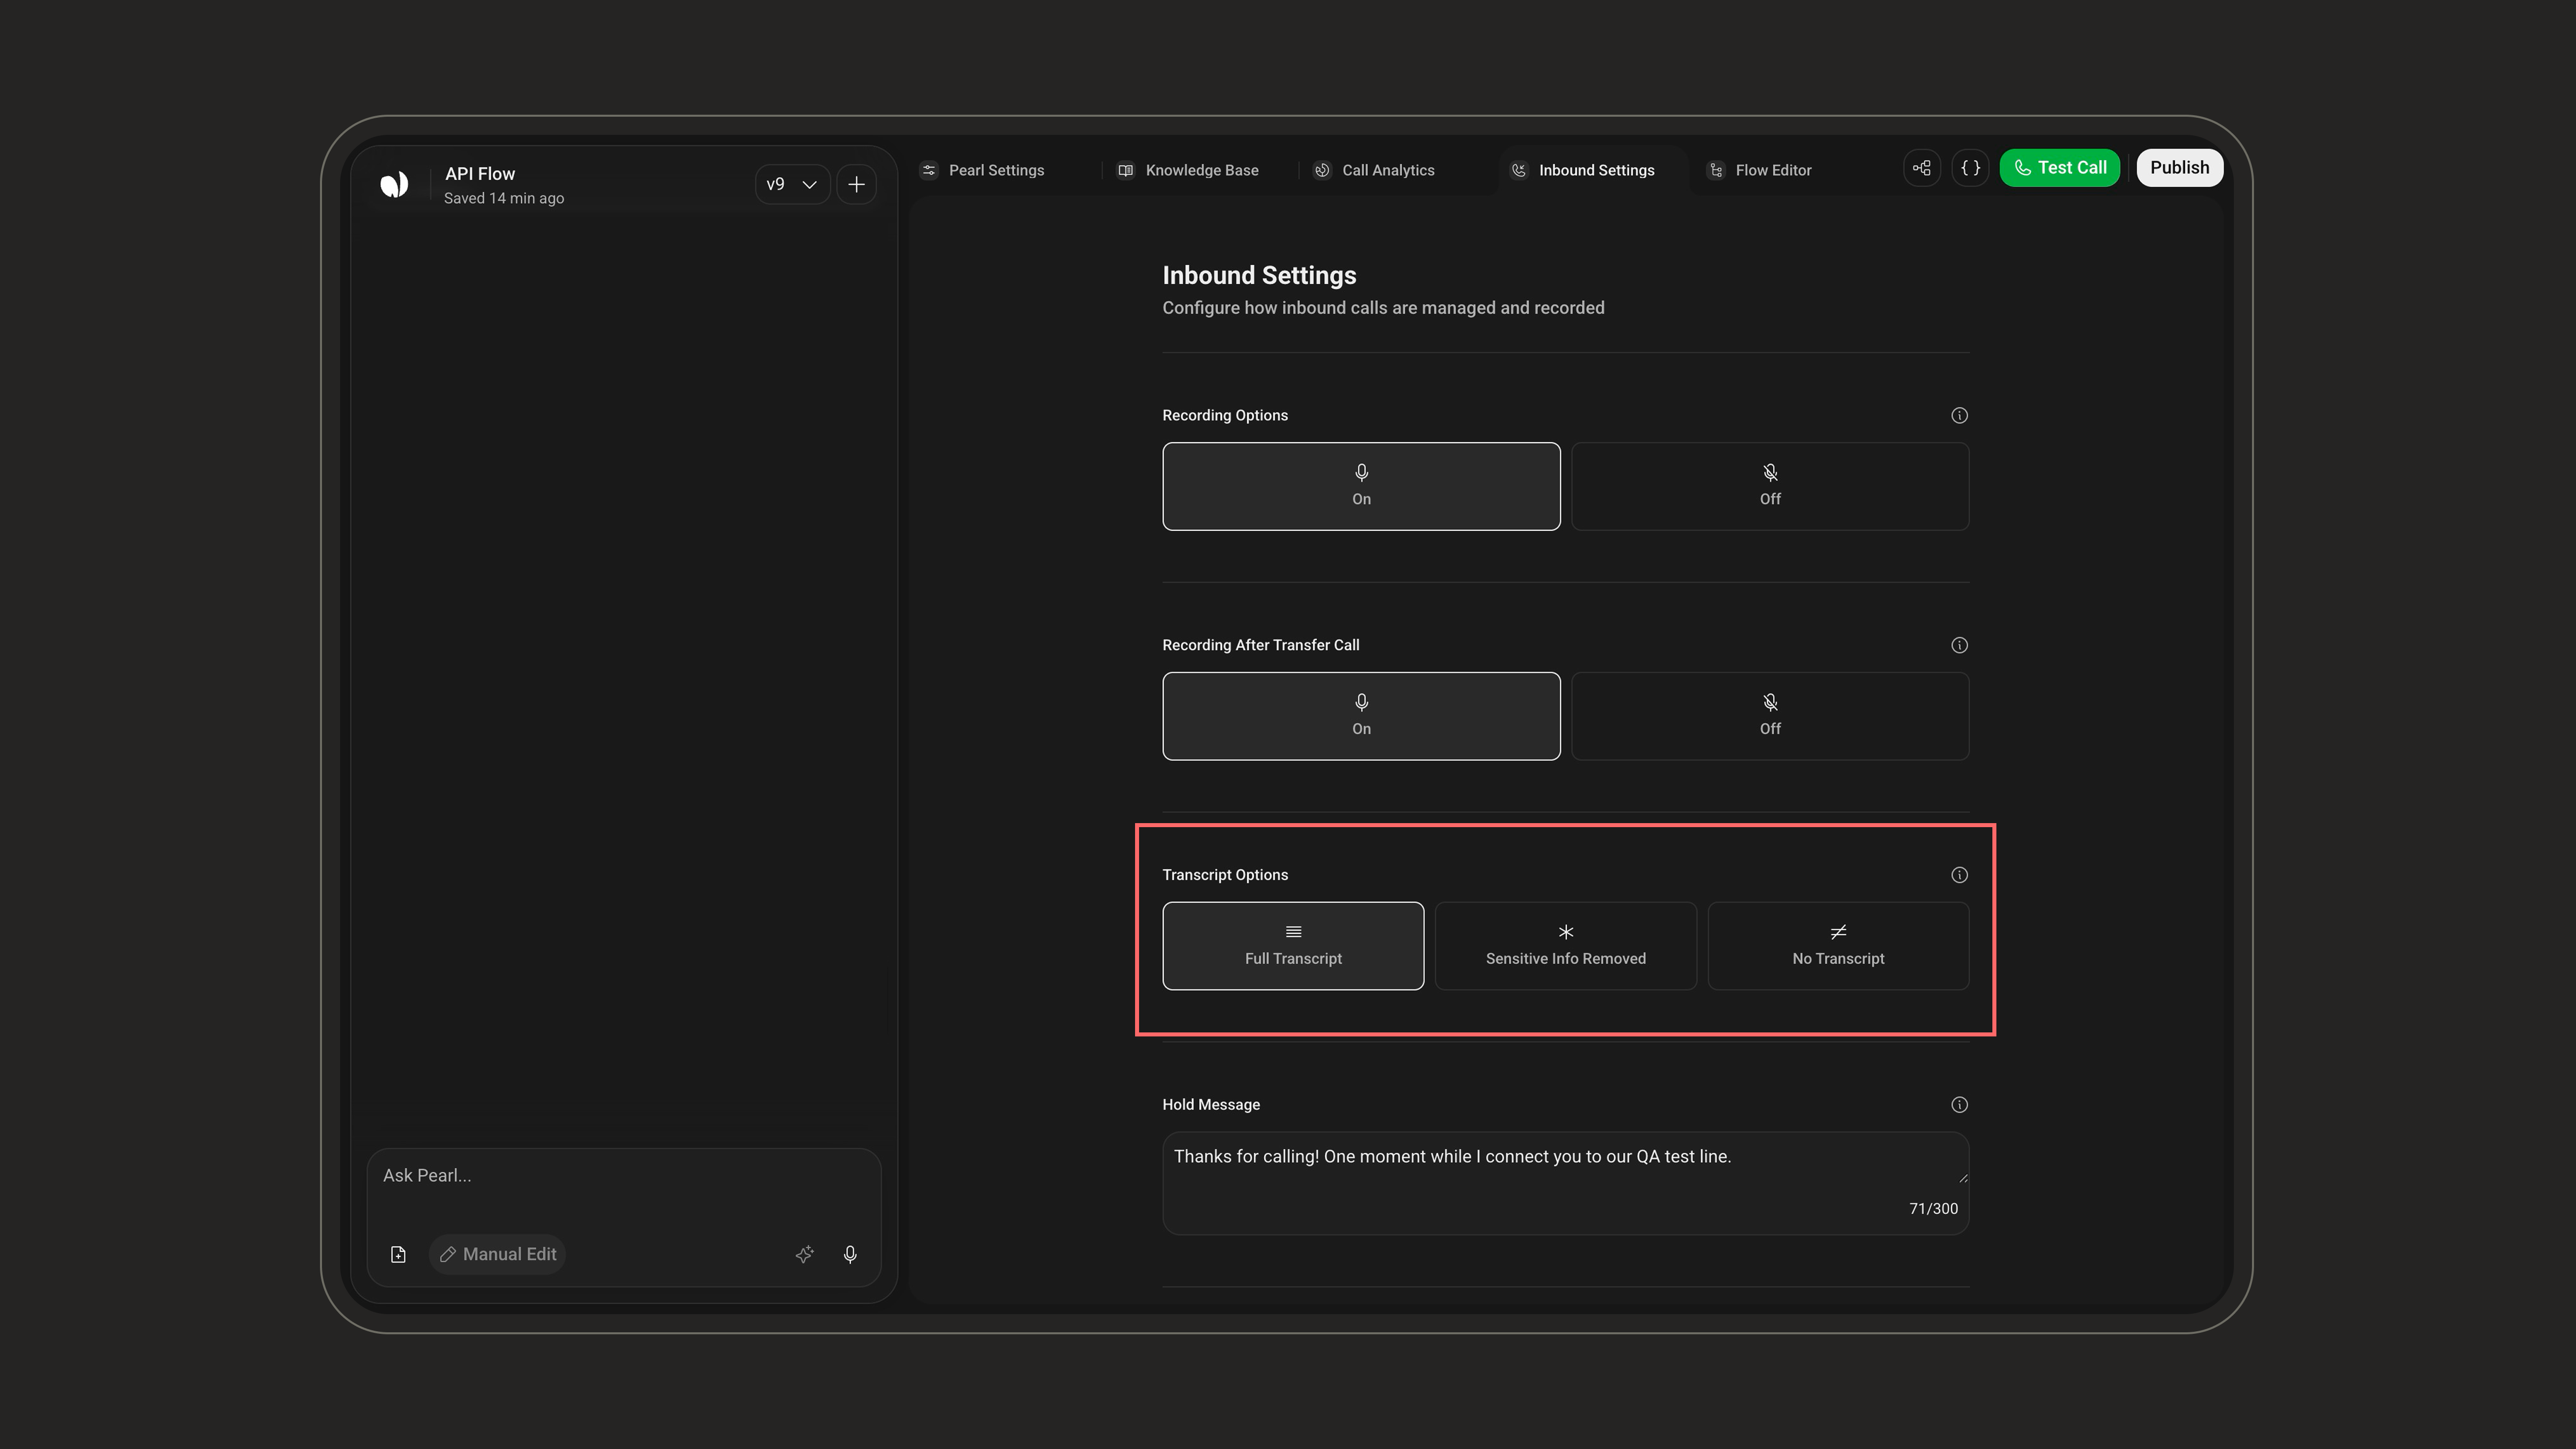2576x1449 pixels.
Task: Click the share nodes icon
Action: pos(1922,168)
